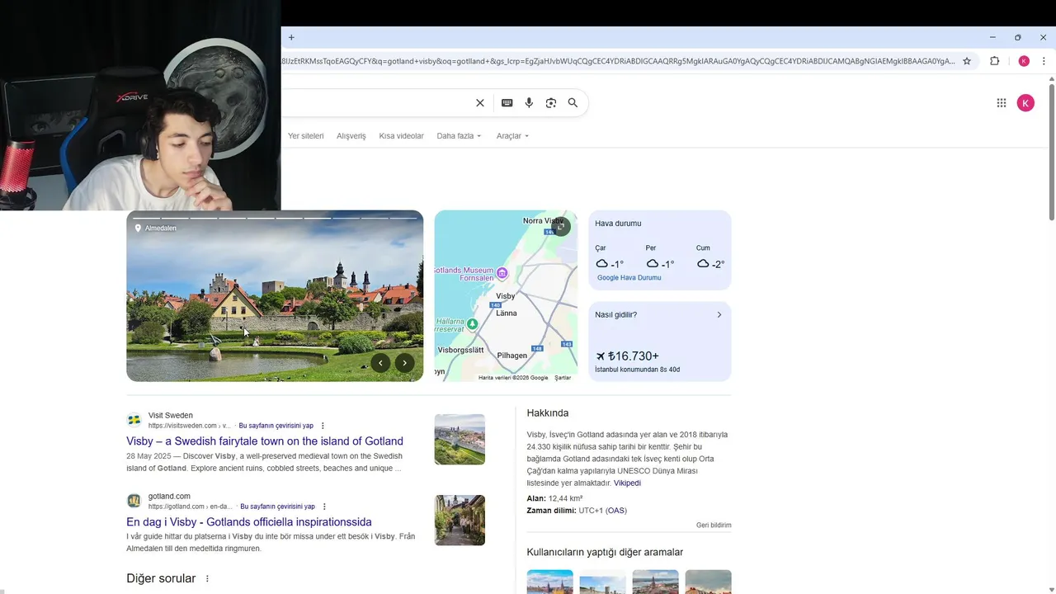Open first related search thumbnail
Image resolution: width=1056 pixels, height=594 pixels.
point(550,582)
